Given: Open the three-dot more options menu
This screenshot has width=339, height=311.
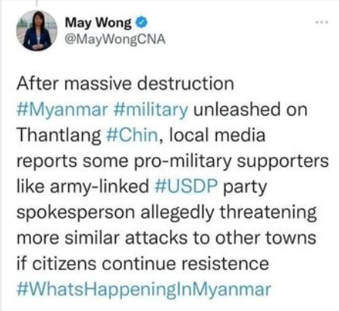Looking at the screenshot, I should [322, 23].
